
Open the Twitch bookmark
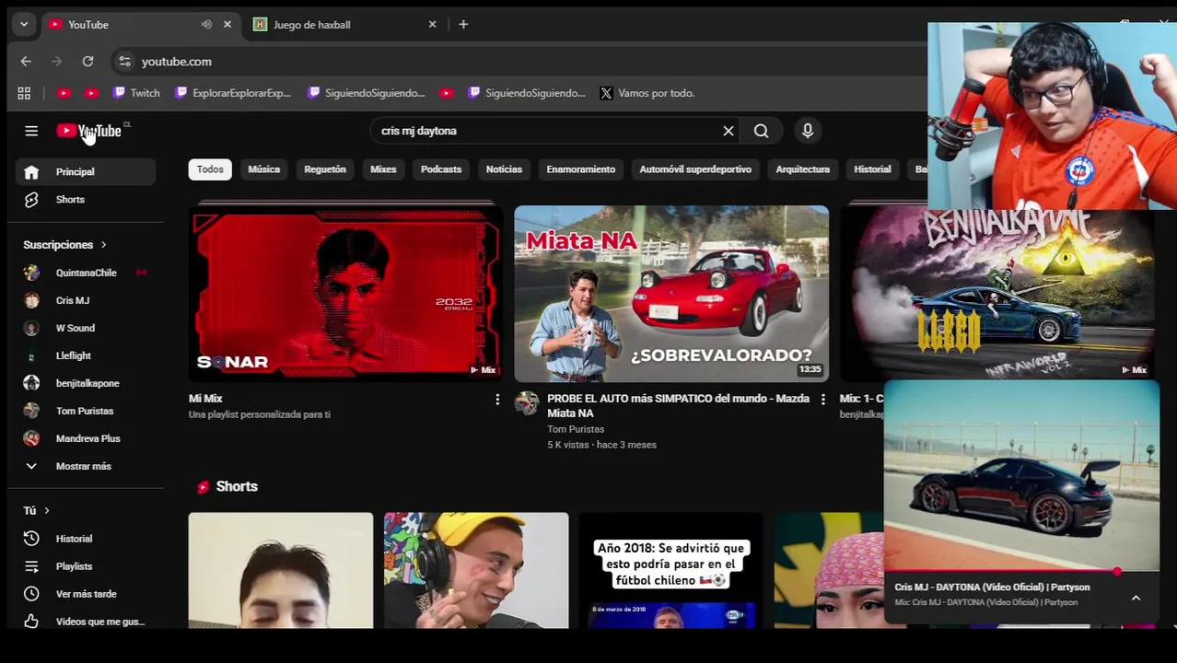click(136, 93)
